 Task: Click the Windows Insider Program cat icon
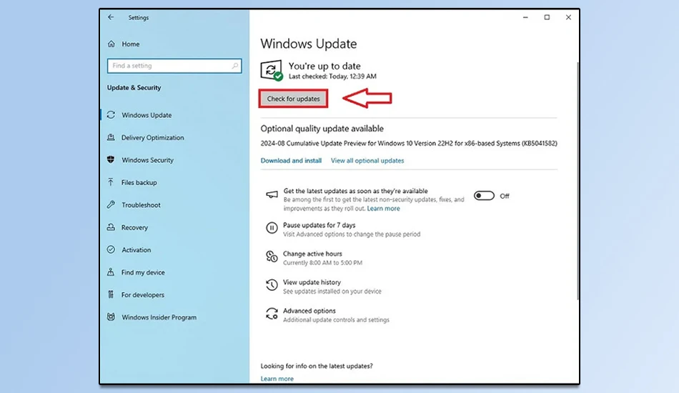[x=111, y=317]
